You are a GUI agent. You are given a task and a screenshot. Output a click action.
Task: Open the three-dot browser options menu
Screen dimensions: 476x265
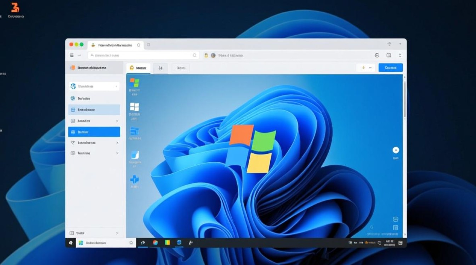click(400, 55)
